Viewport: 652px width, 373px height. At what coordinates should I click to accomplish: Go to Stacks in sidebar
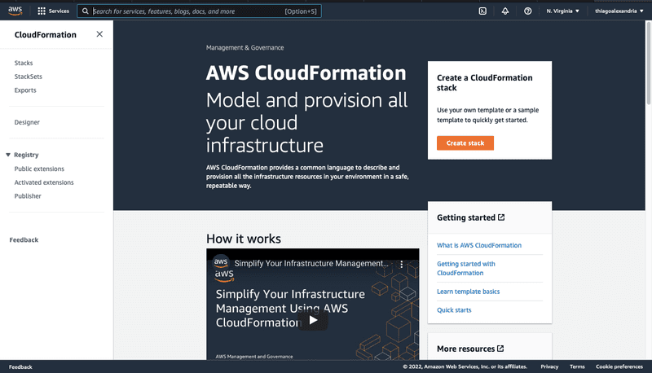(x=24, y=63)
